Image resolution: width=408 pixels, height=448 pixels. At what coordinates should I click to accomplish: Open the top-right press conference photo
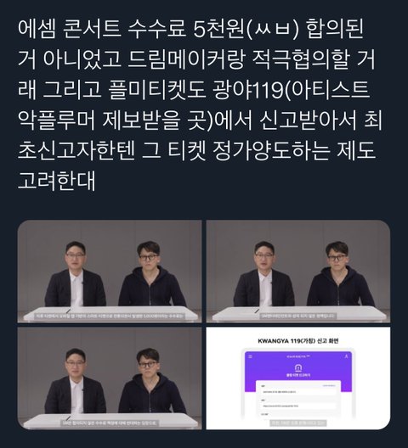[x=298, y=272]
